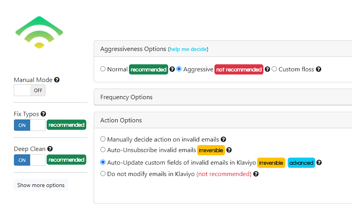Open the help me decide link
Viewport: 352px width, 218px height.
tap(188, 49)
